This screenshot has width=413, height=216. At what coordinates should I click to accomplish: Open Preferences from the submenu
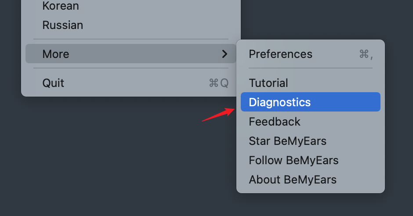pos(281,54)
